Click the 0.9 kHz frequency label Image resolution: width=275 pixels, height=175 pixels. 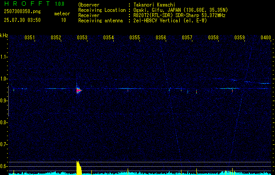[x=3, y=101]
